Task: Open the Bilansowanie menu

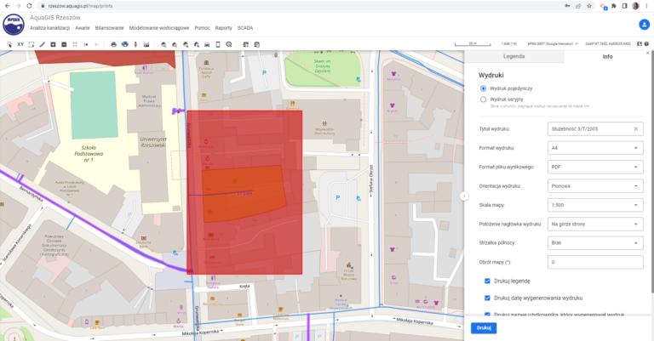Action: tap(109, 27)
